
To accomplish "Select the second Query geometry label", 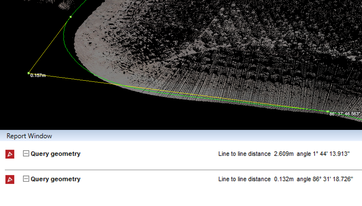I will [55, 179].
